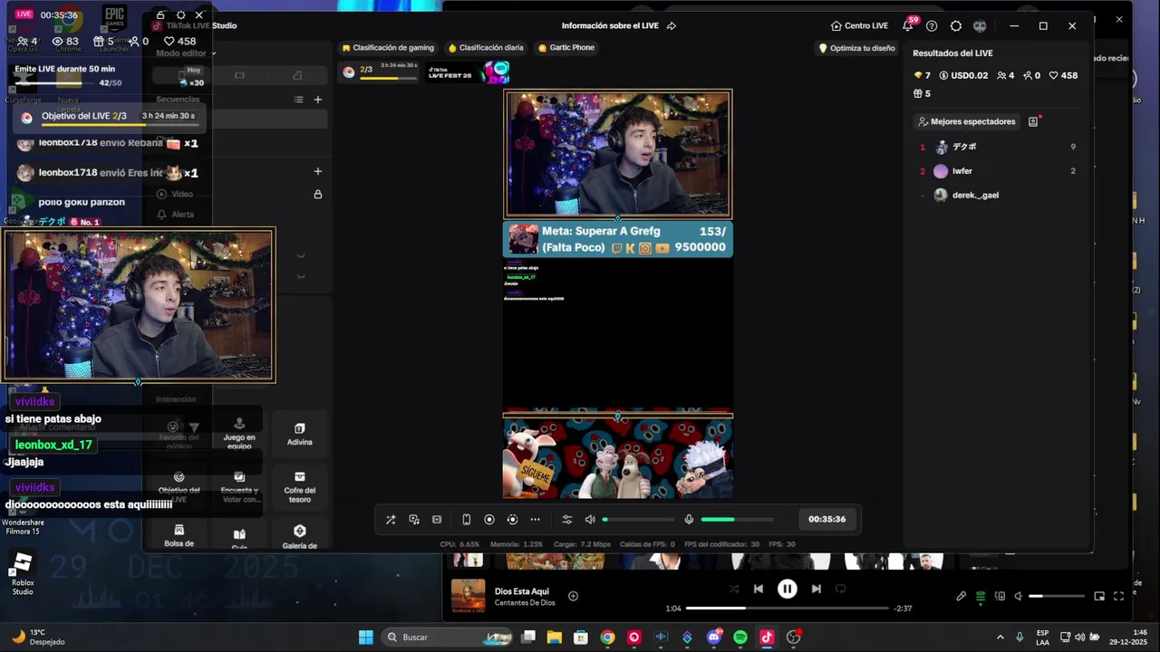Open the floating overlay settings gear

(180, 15)
